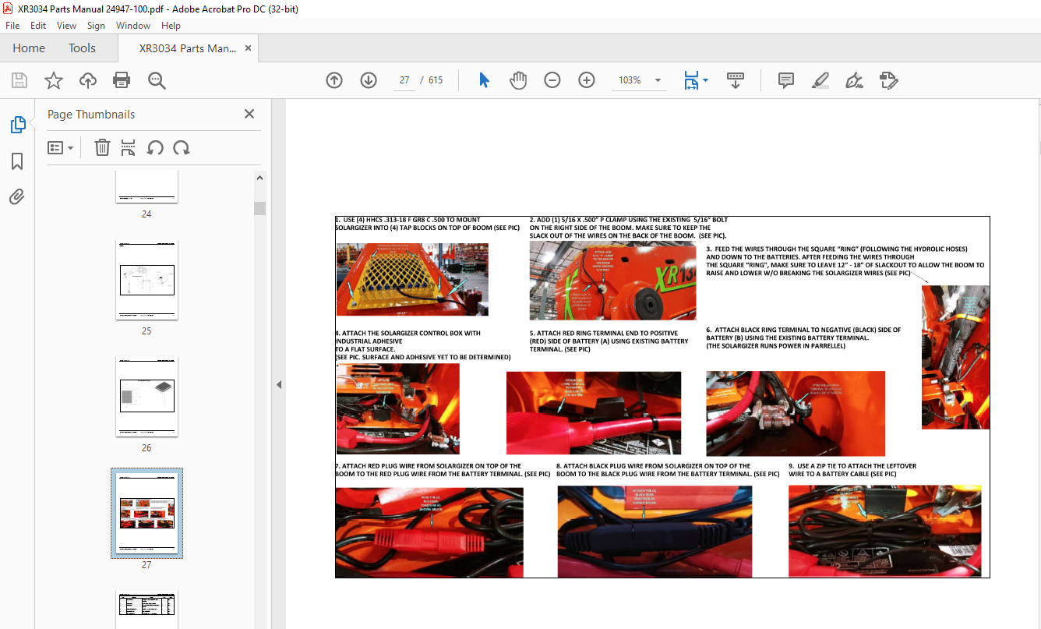
Task: Go to previous page arrow
Action: click(x=334, y=80)
